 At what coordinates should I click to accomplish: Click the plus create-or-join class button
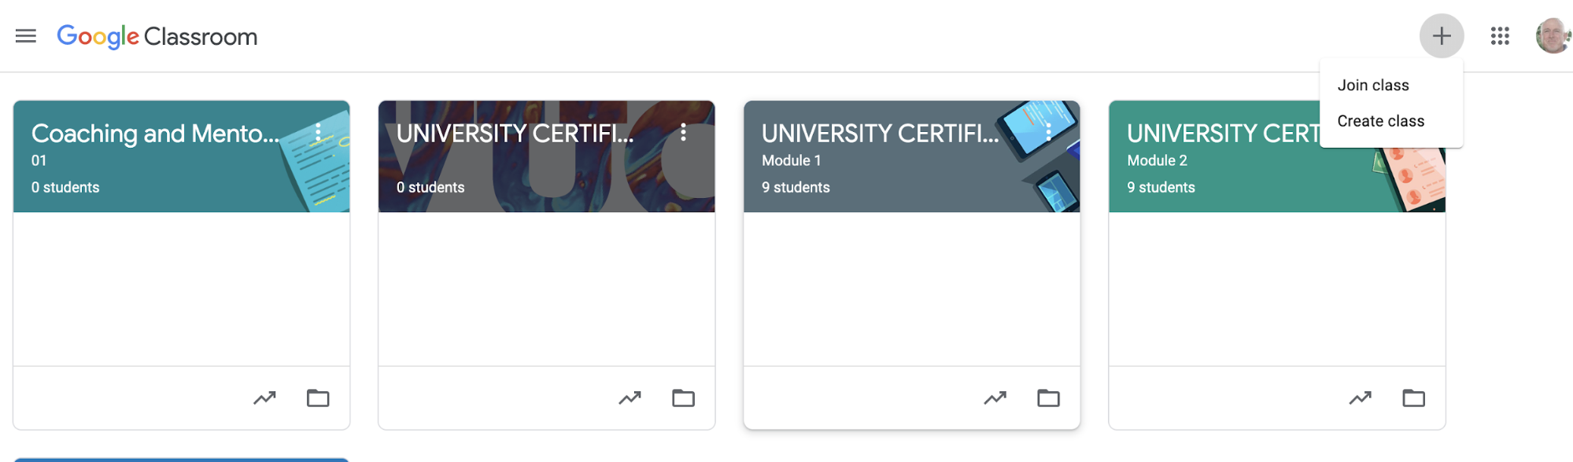(1441, 36)
